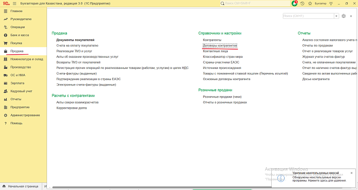Open Отчеты по продажам report
This screenshot has height=190, width=358.
tap(317, 46)
